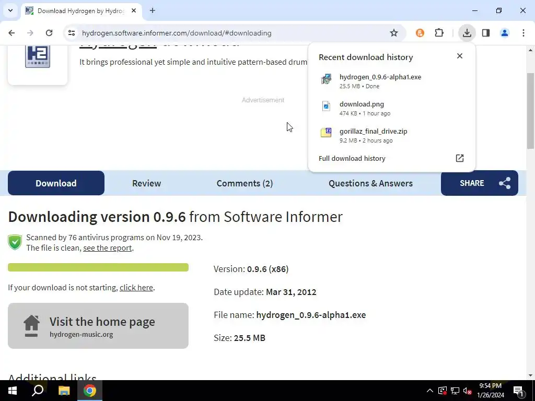
Task: Toggle the Chrome downloads toolbar button
Action: tap(467, 33)
